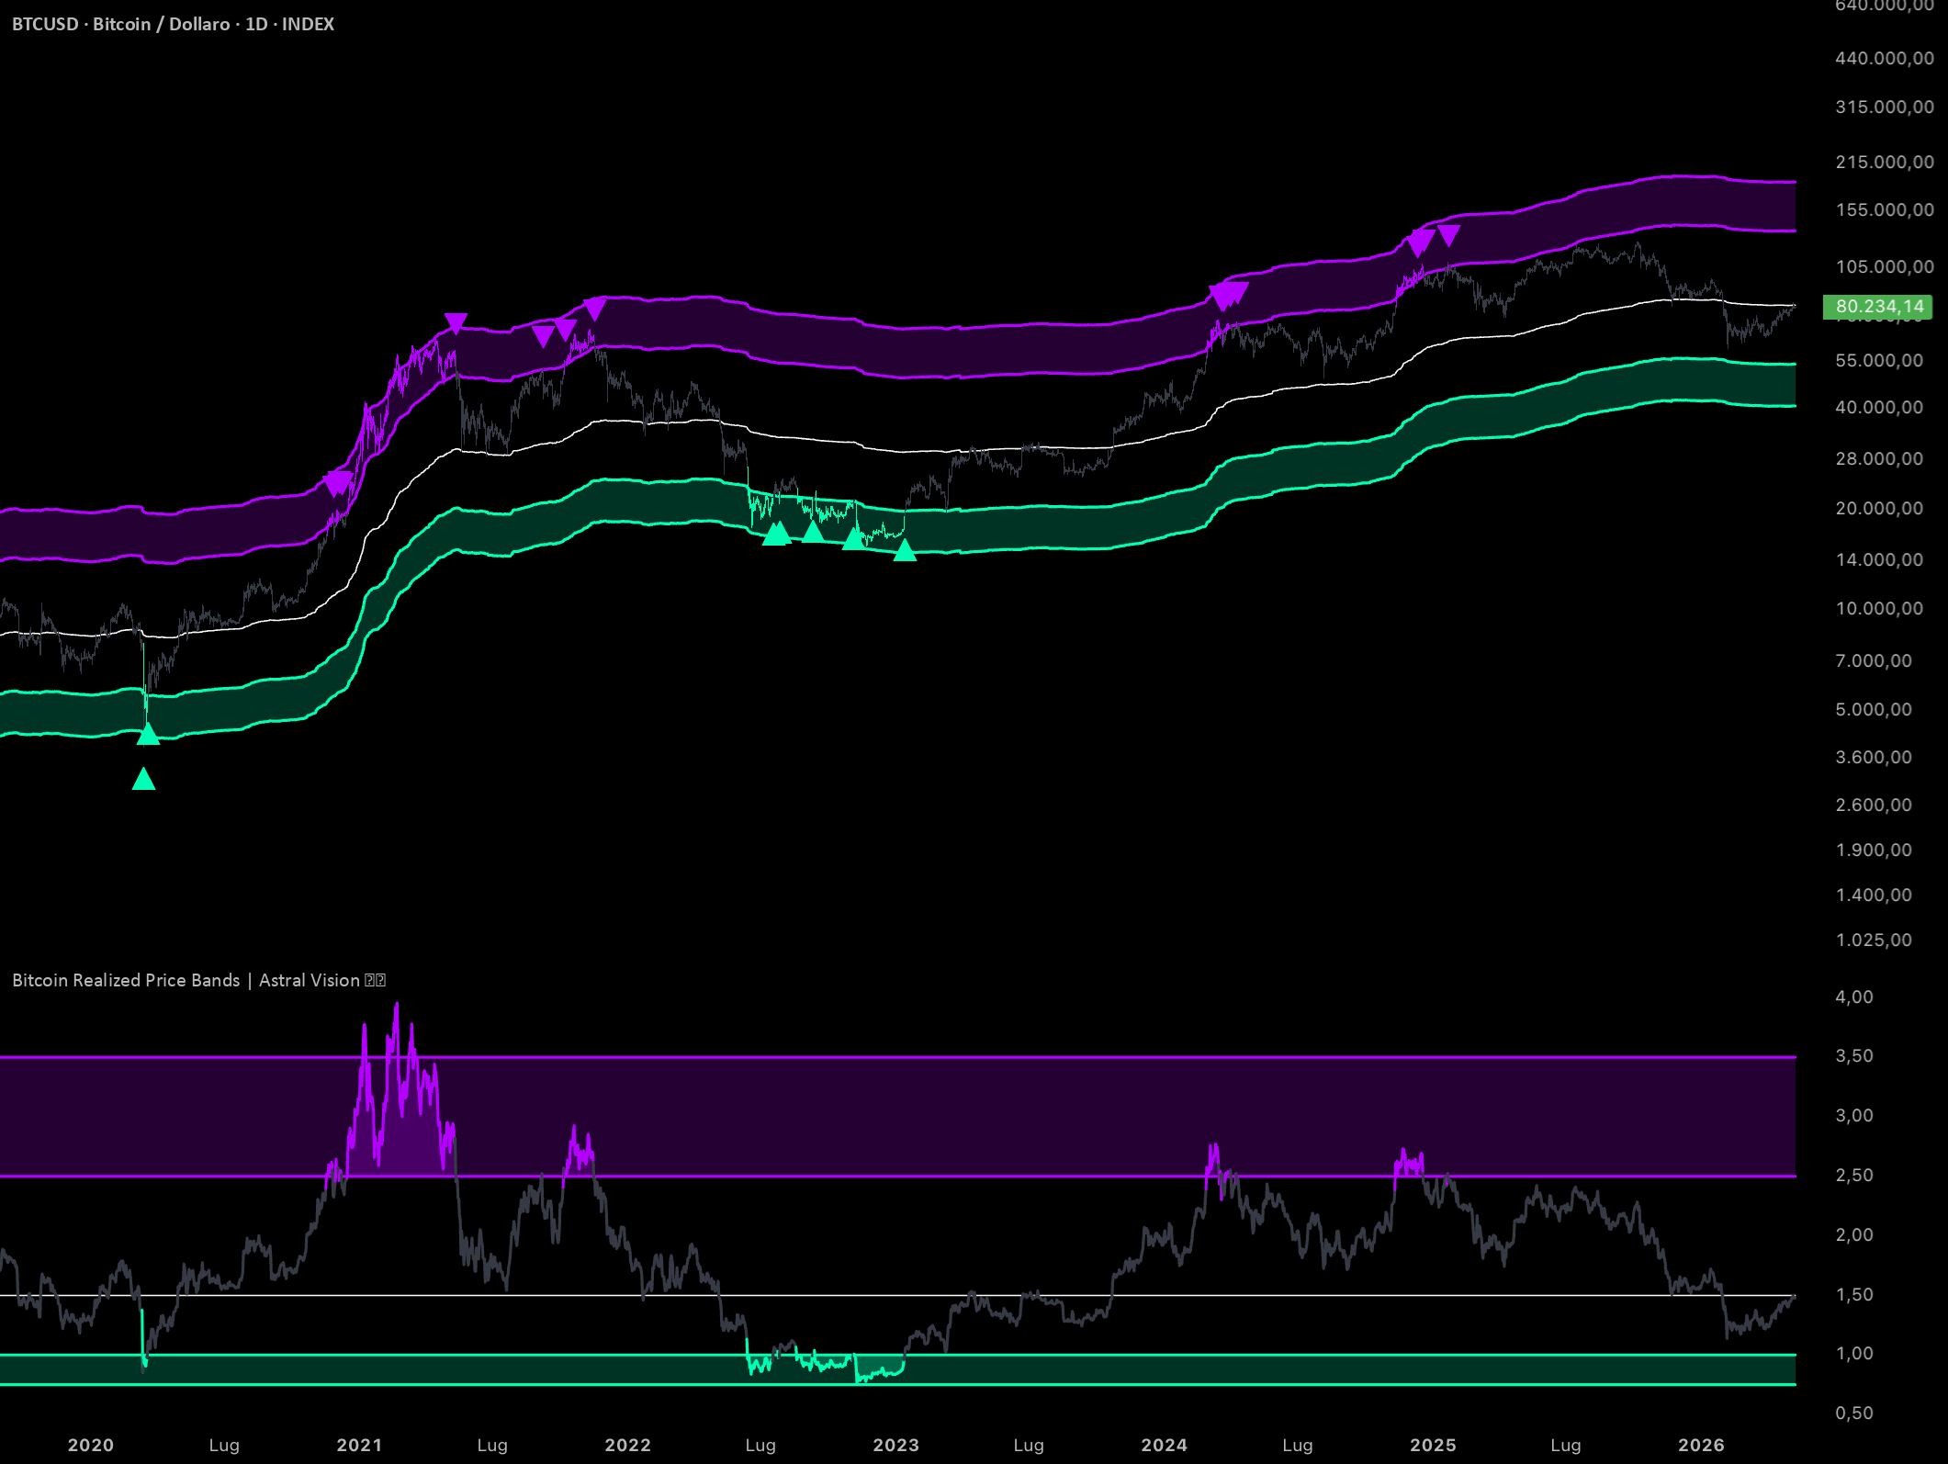Image resolution: width=1948 pixels, height=1464 pixels.
Task: Click the 1.400,00 price axis label
Action: click(x=1874, y=895)
